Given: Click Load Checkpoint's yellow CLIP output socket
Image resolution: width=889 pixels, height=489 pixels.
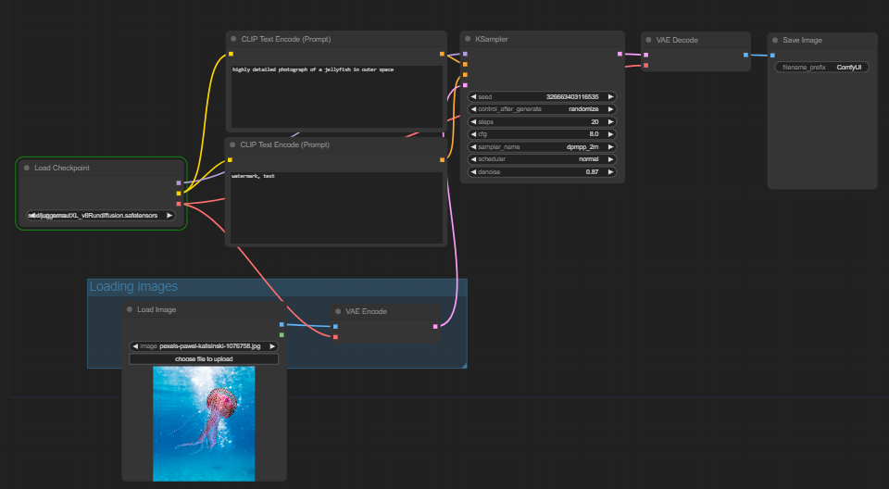Looking at the screenshot, I should tap(179, 194).
